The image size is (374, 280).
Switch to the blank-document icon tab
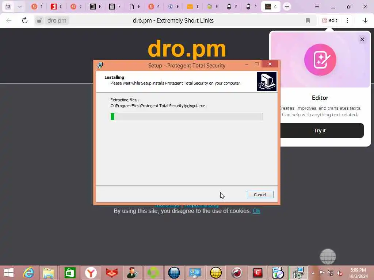(x=134, y=7)
